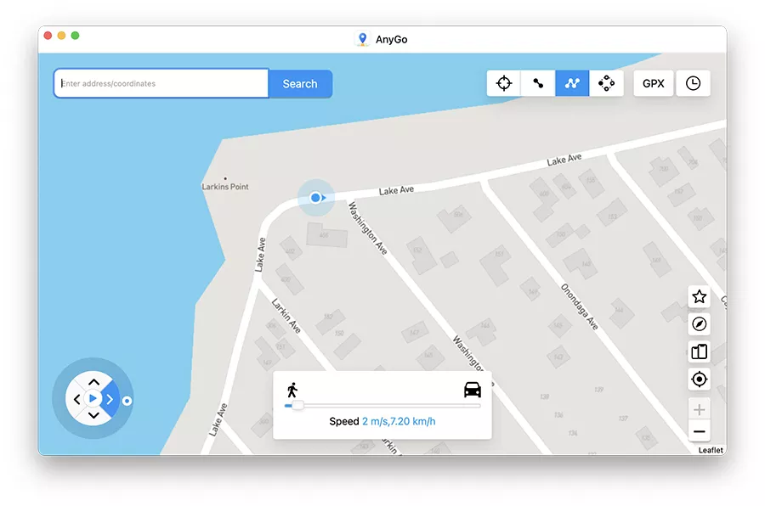Click the address/coordinates search field
Image resolution: width=765 pixels, height=506 pixels.
[161, 83]
